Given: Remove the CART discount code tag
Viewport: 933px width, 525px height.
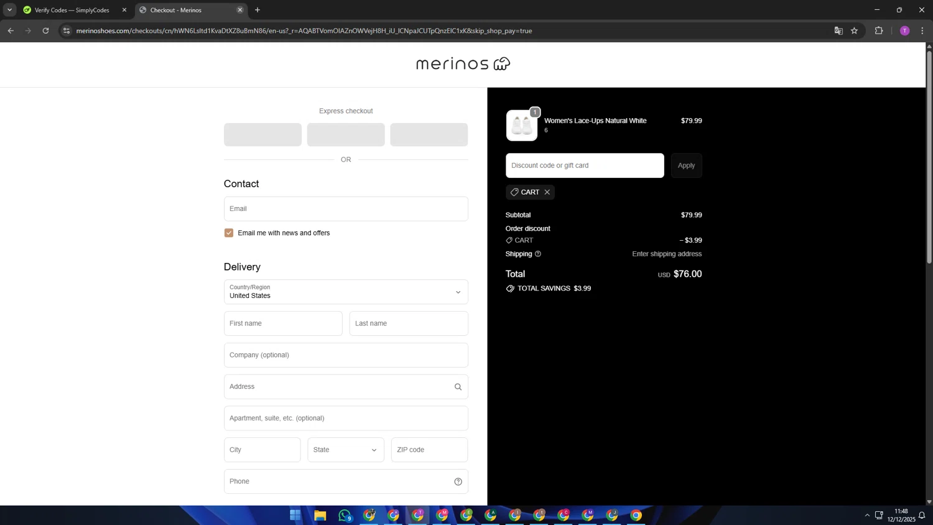Looking at the screenshot, I should pos(547,192).
